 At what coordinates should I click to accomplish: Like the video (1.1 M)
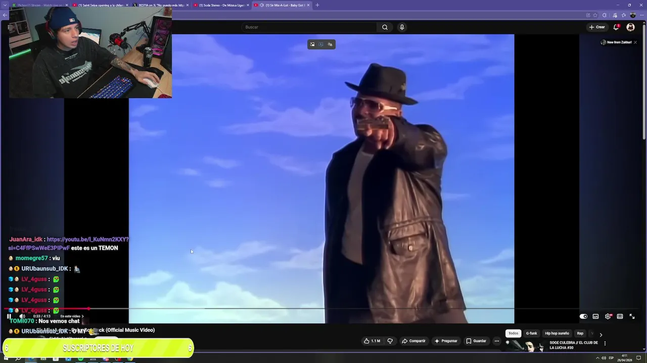click(x=372, y=341)
